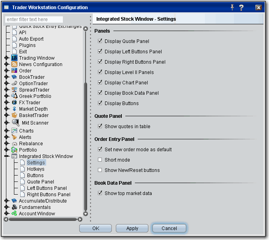The image size is (269, 240).
Task: Click the BasketTrader basket icon
Action: pyautogui.click(x=14, y=115)
